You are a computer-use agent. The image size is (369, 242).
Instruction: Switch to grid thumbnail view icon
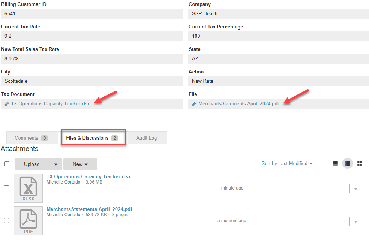click(x=360, y=164)
